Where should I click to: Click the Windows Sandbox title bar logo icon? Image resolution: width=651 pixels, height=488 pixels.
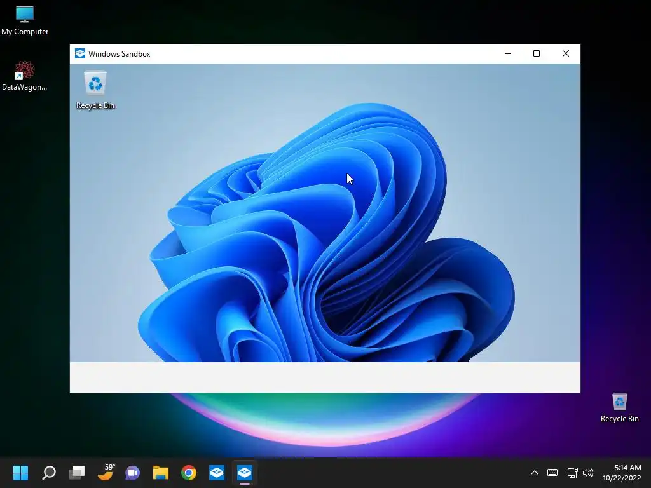[x=79, y=53]
